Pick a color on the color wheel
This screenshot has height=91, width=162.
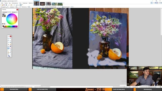(x=12, y=19)
